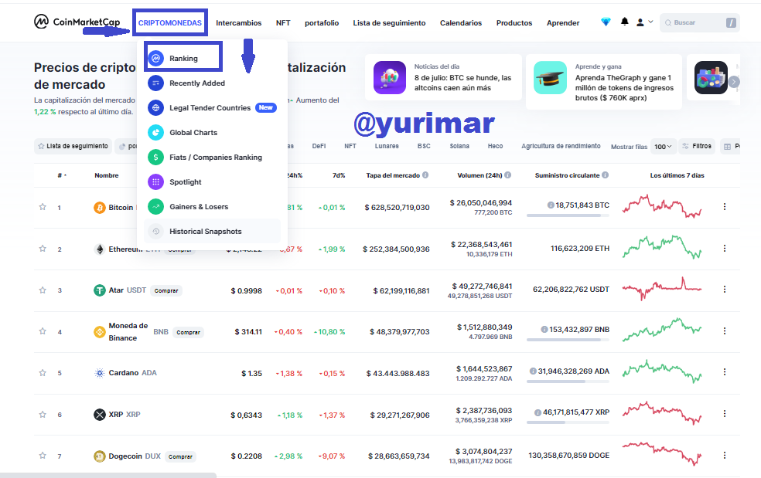The width and height of the screenshot is (761, 478).
Task: Sort by the # rank column
Action: point(62,175)
